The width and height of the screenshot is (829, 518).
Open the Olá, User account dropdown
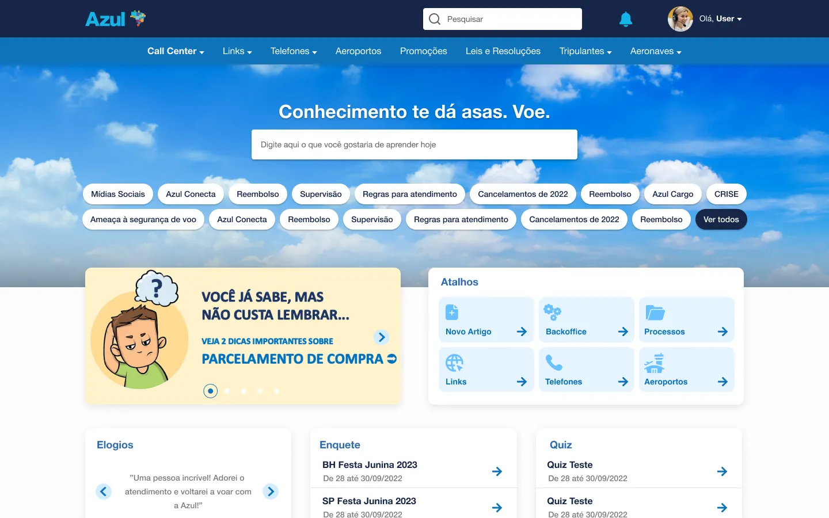720,19
